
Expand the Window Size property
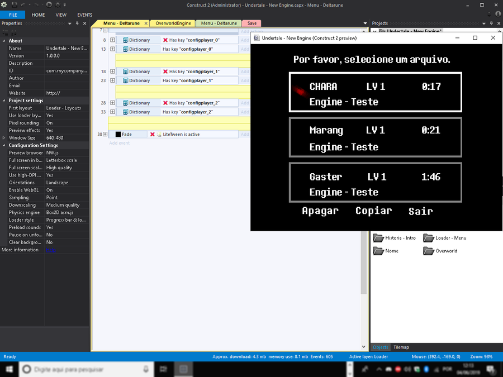(4, 138)
